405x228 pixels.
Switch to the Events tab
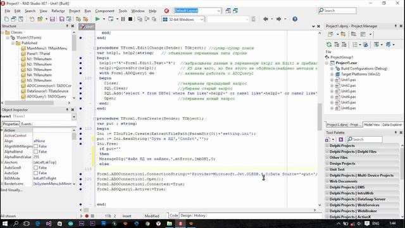coord(27,124)
